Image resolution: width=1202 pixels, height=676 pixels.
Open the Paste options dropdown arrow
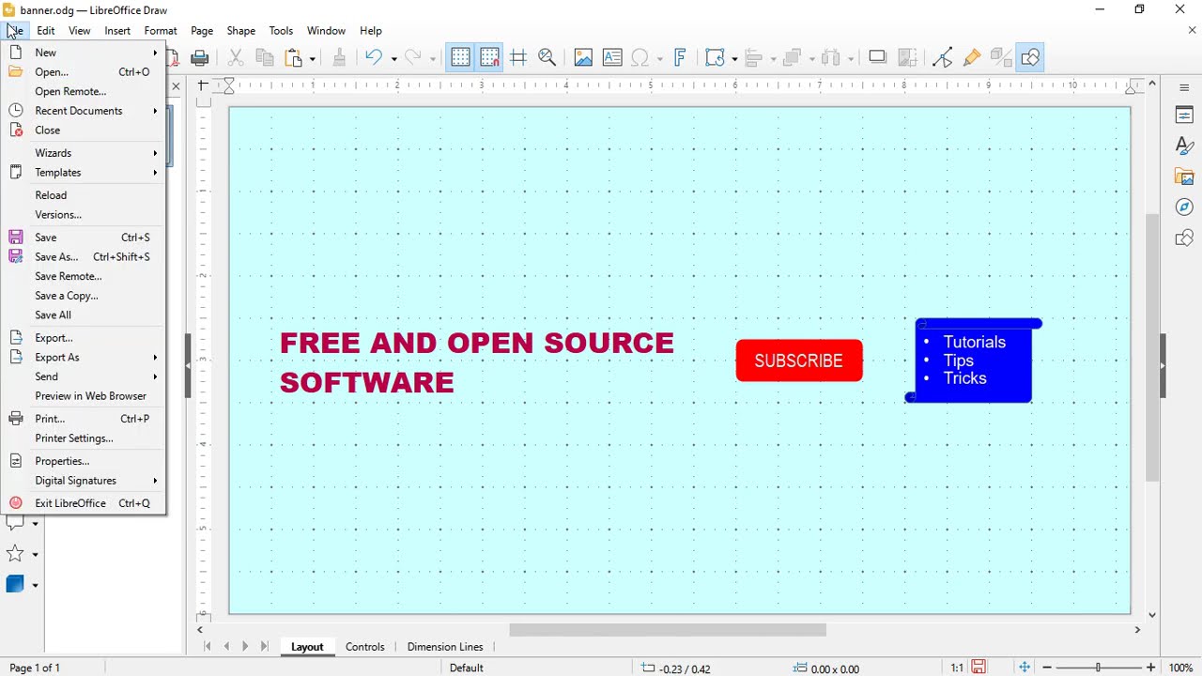[312, 58]
